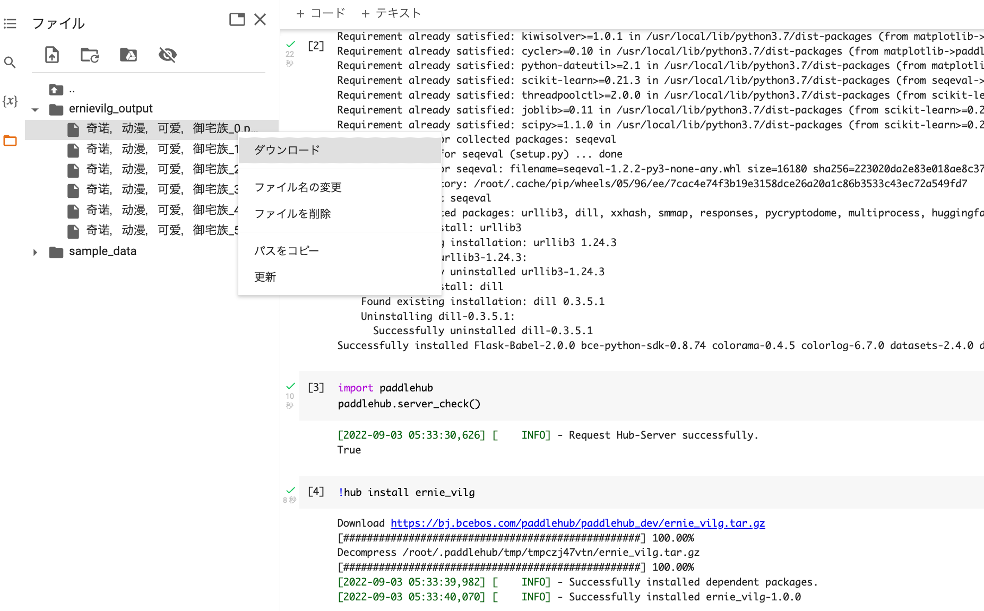Open the variables {x} sidebar icon

click(x=10, y=101)
